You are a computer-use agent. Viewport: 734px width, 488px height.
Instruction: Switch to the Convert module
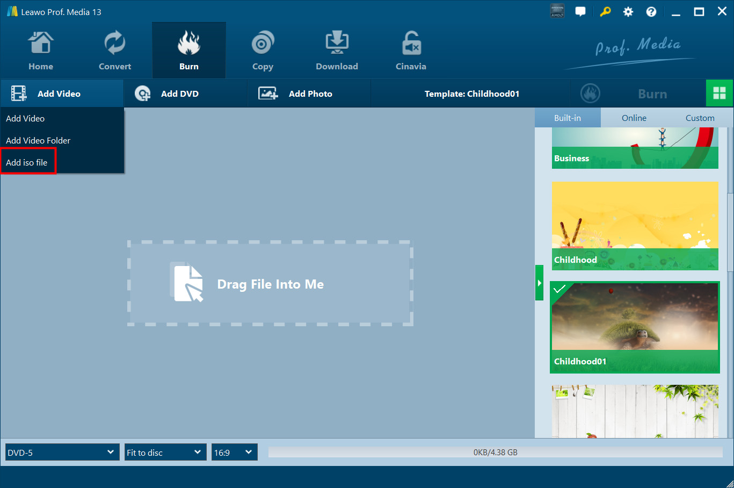pyautogui.click(x=115, y=52)
